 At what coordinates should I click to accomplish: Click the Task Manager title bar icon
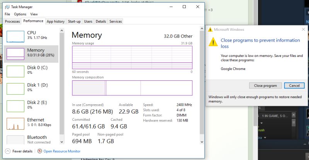coord(7,7)
